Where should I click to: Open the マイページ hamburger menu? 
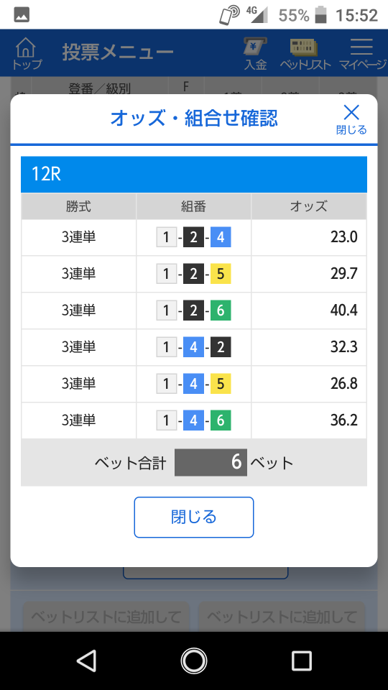pos(362,52)
